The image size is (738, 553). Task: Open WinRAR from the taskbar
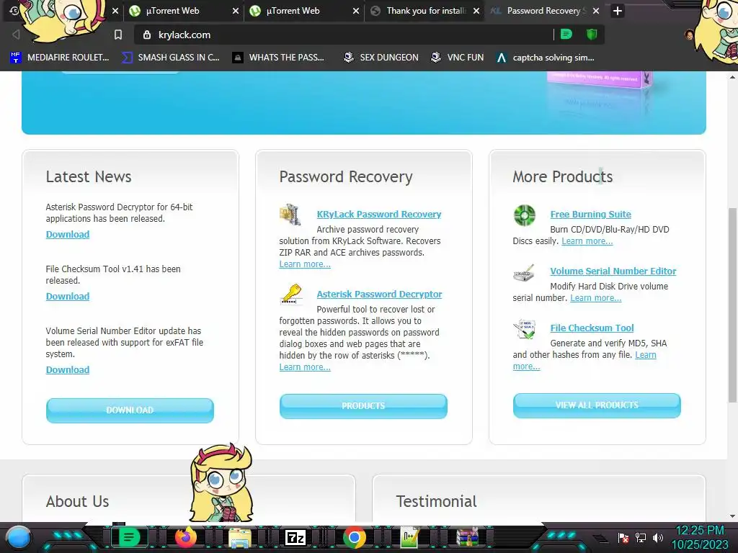[467, 537]
